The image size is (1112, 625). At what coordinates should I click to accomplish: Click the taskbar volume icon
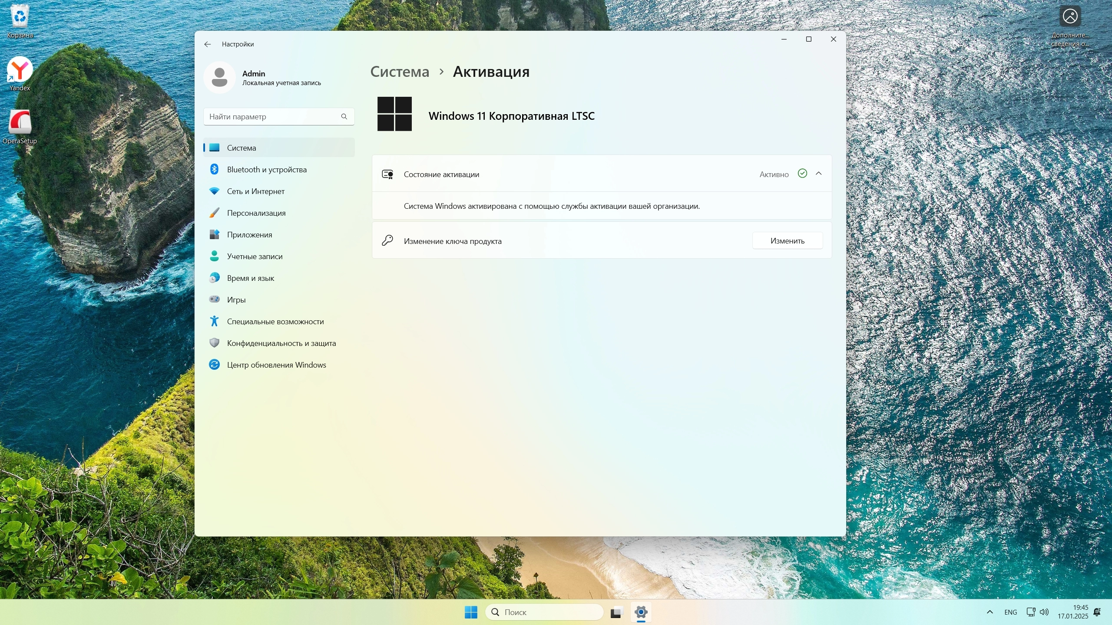coord(1044,612)
